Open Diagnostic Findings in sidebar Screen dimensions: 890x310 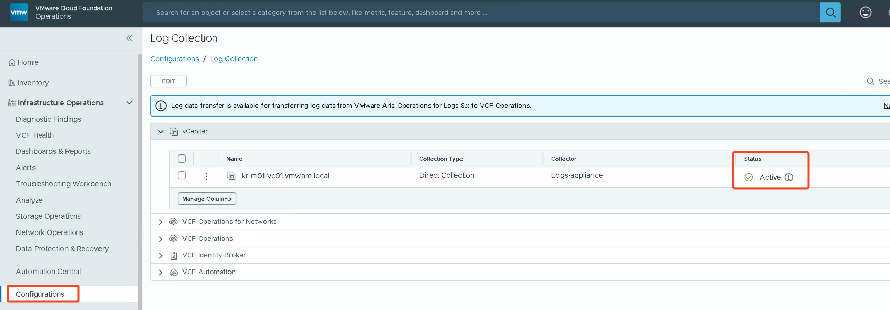(x=48, y=119)
